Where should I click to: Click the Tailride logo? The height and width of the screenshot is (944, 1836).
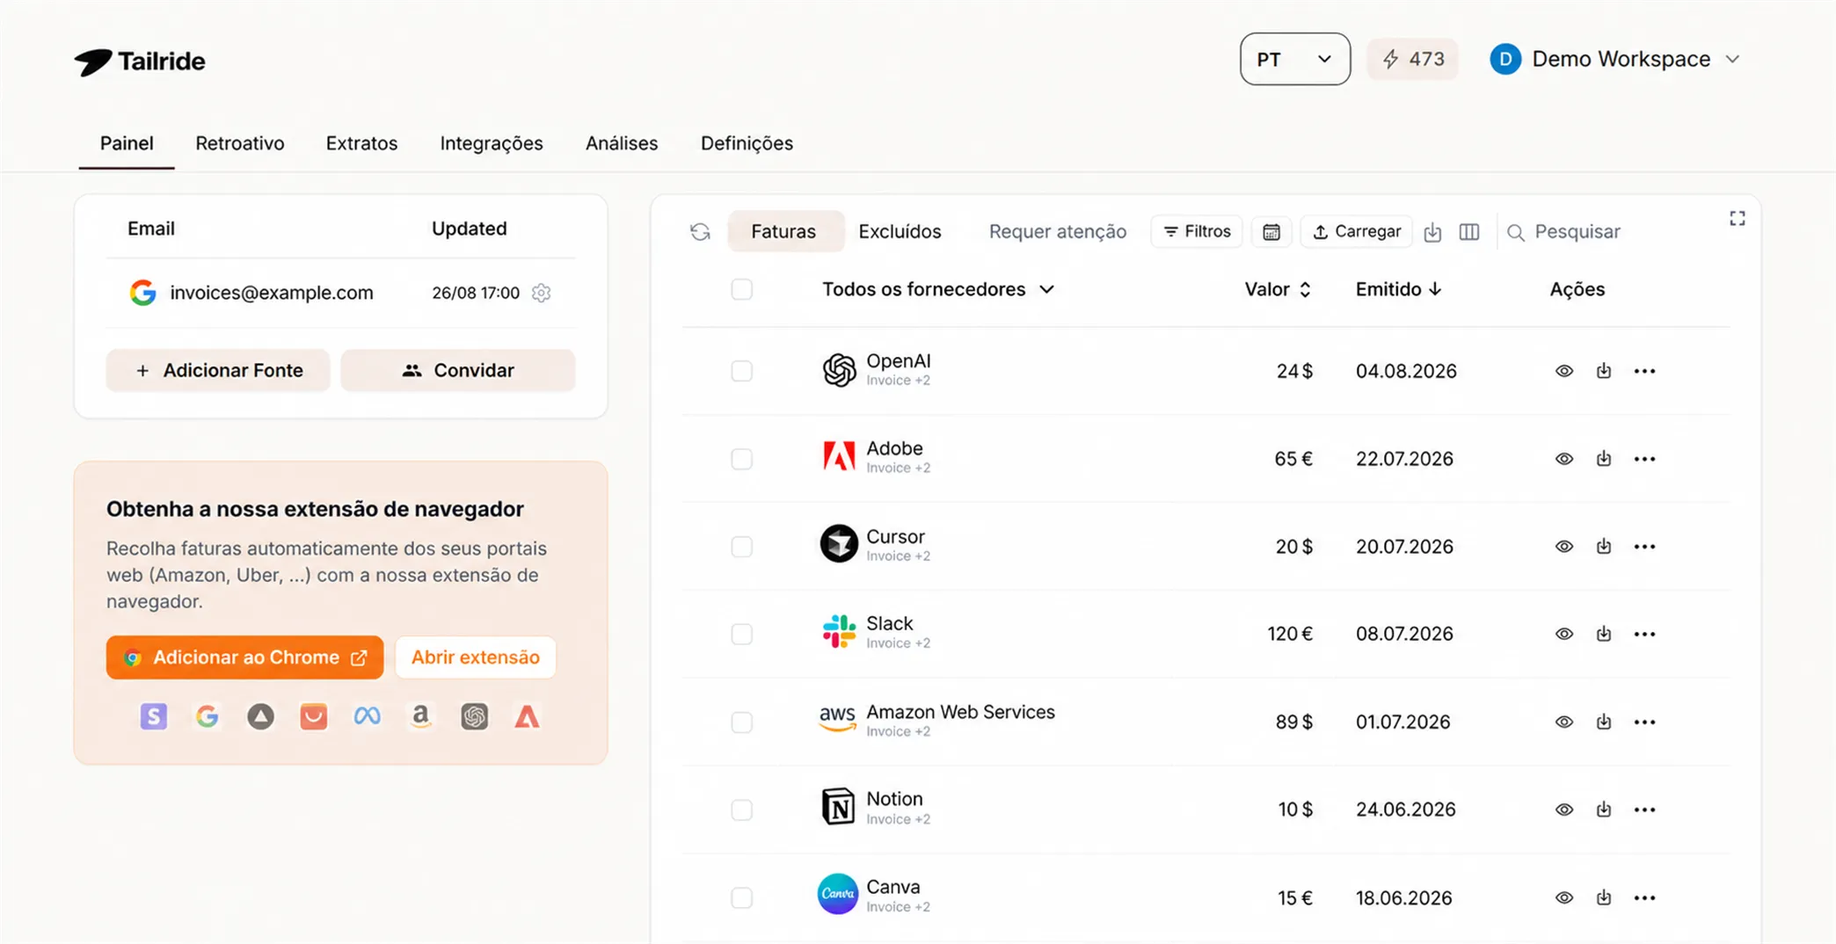click(140, 62)
